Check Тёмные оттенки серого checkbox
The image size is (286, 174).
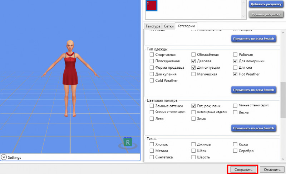[235, 106]
